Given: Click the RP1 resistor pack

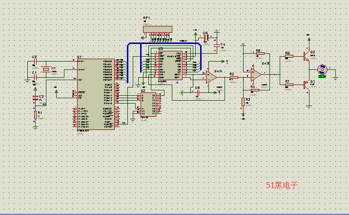Looking at the screenshot, I should [x=158, y=29].
